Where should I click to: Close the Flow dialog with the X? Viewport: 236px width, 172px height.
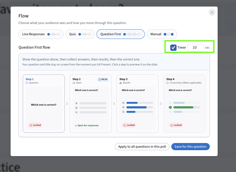[212, 12]
